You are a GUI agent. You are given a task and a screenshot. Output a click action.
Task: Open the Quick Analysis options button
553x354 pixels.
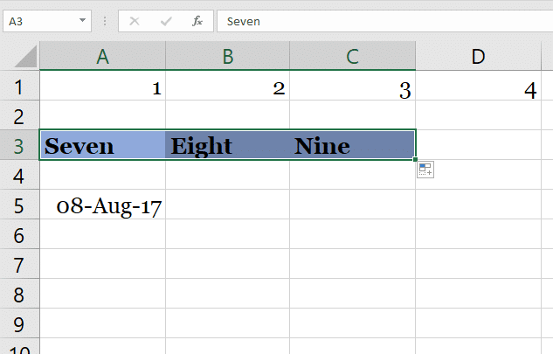(x=425, y=170)
